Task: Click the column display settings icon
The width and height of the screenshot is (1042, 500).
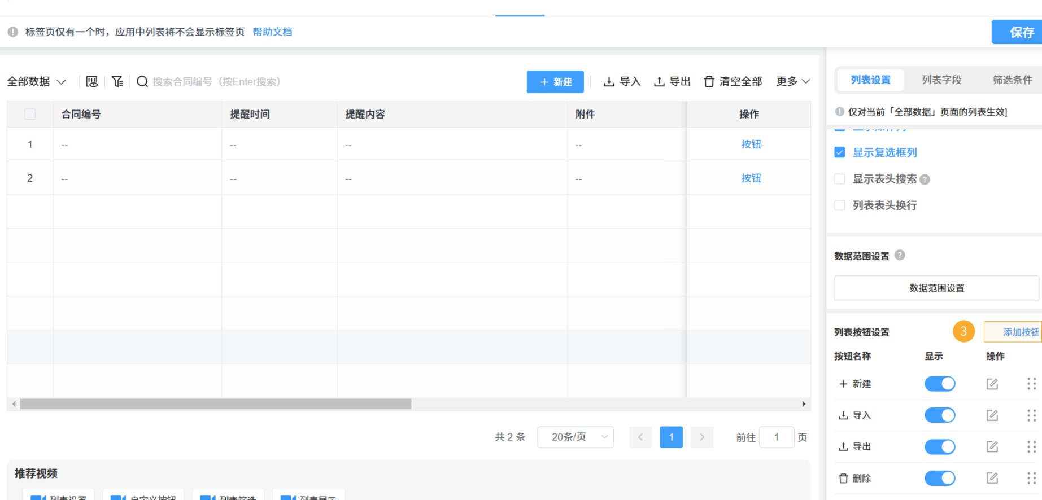Action: click(x=91, y=82)
